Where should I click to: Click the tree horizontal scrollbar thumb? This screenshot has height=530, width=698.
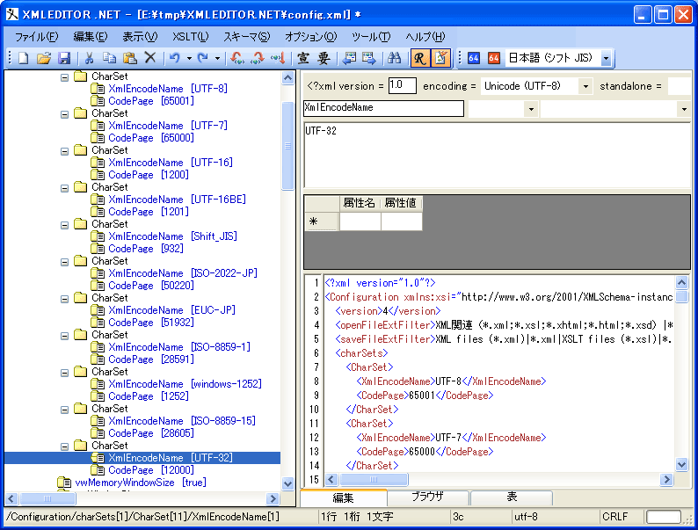tap(47, 499)
